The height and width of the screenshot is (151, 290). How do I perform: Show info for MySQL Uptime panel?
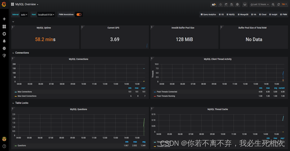(x=12, y=27)
